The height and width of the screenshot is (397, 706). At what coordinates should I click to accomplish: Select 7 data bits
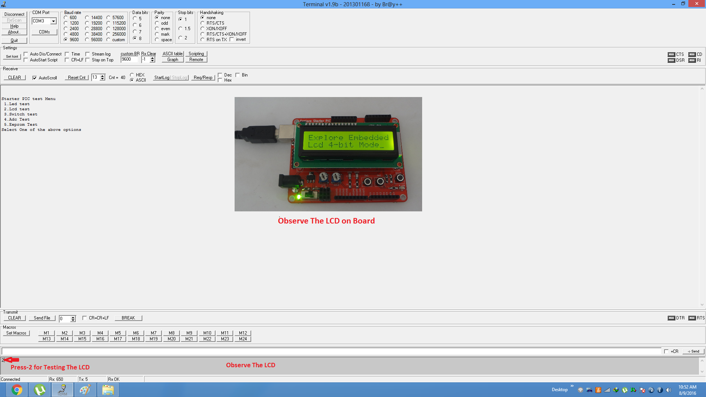(x=135, y=32)
